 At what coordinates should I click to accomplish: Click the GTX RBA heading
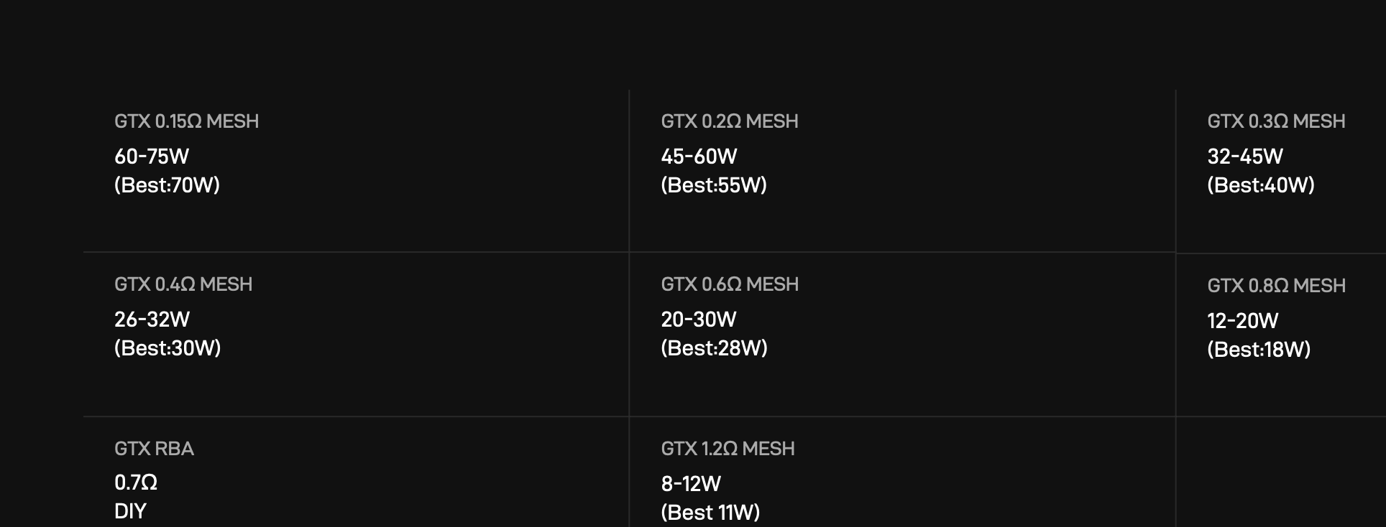[154, 449]
